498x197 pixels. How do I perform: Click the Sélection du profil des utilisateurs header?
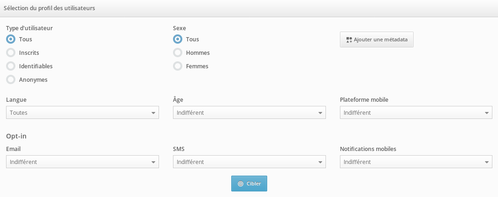pos(49,8)
